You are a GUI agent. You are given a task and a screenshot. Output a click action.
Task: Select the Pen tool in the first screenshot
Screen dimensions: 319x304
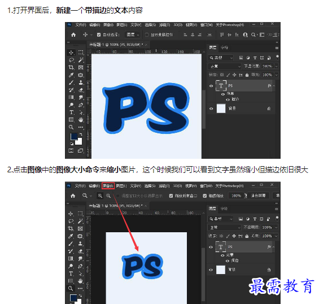(x=81, y=105)
